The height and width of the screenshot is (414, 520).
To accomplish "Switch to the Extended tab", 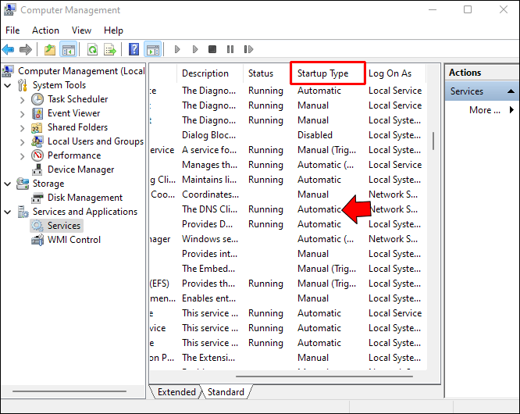I will [x=176, y=392].
